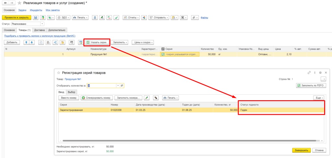Click the Дт/Кт postings icon
This screenshot has width=332, height=158.
(x=109, y=18)
